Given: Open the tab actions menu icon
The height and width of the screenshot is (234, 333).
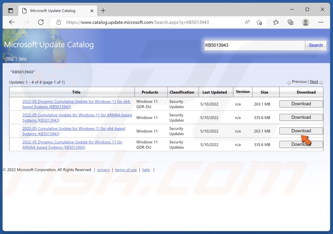Looking at the screenshot, I should pyautogui.click(x=11, y=11).
